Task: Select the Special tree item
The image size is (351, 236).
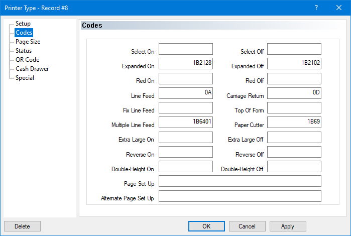Action: pyautogui.click(x=25, y=78)
